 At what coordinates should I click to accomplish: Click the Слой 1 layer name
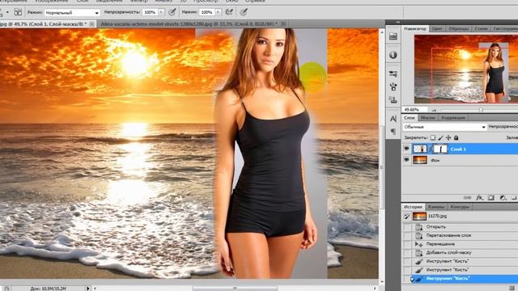tap(458, 149)
